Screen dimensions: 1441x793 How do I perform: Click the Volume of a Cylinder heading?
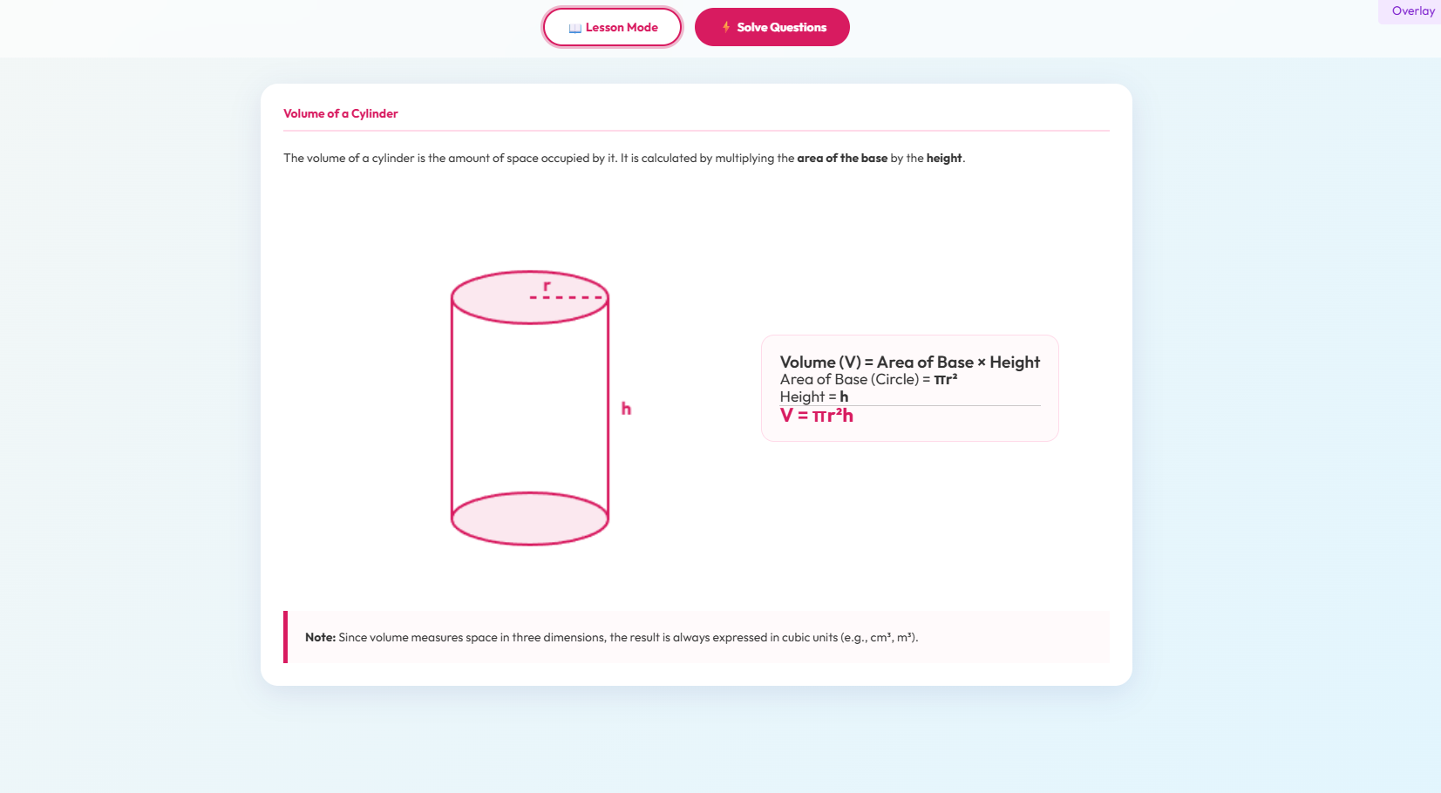click(340, 113)
